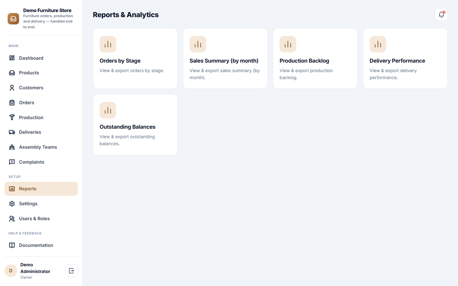Open the Products menu item

[41, 73]
